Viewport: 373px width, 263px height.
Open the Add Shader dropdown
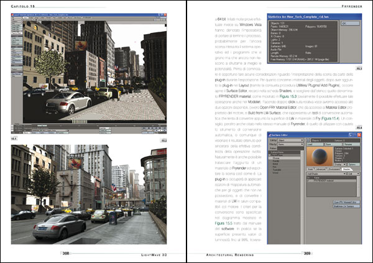[x=326, y=173]
